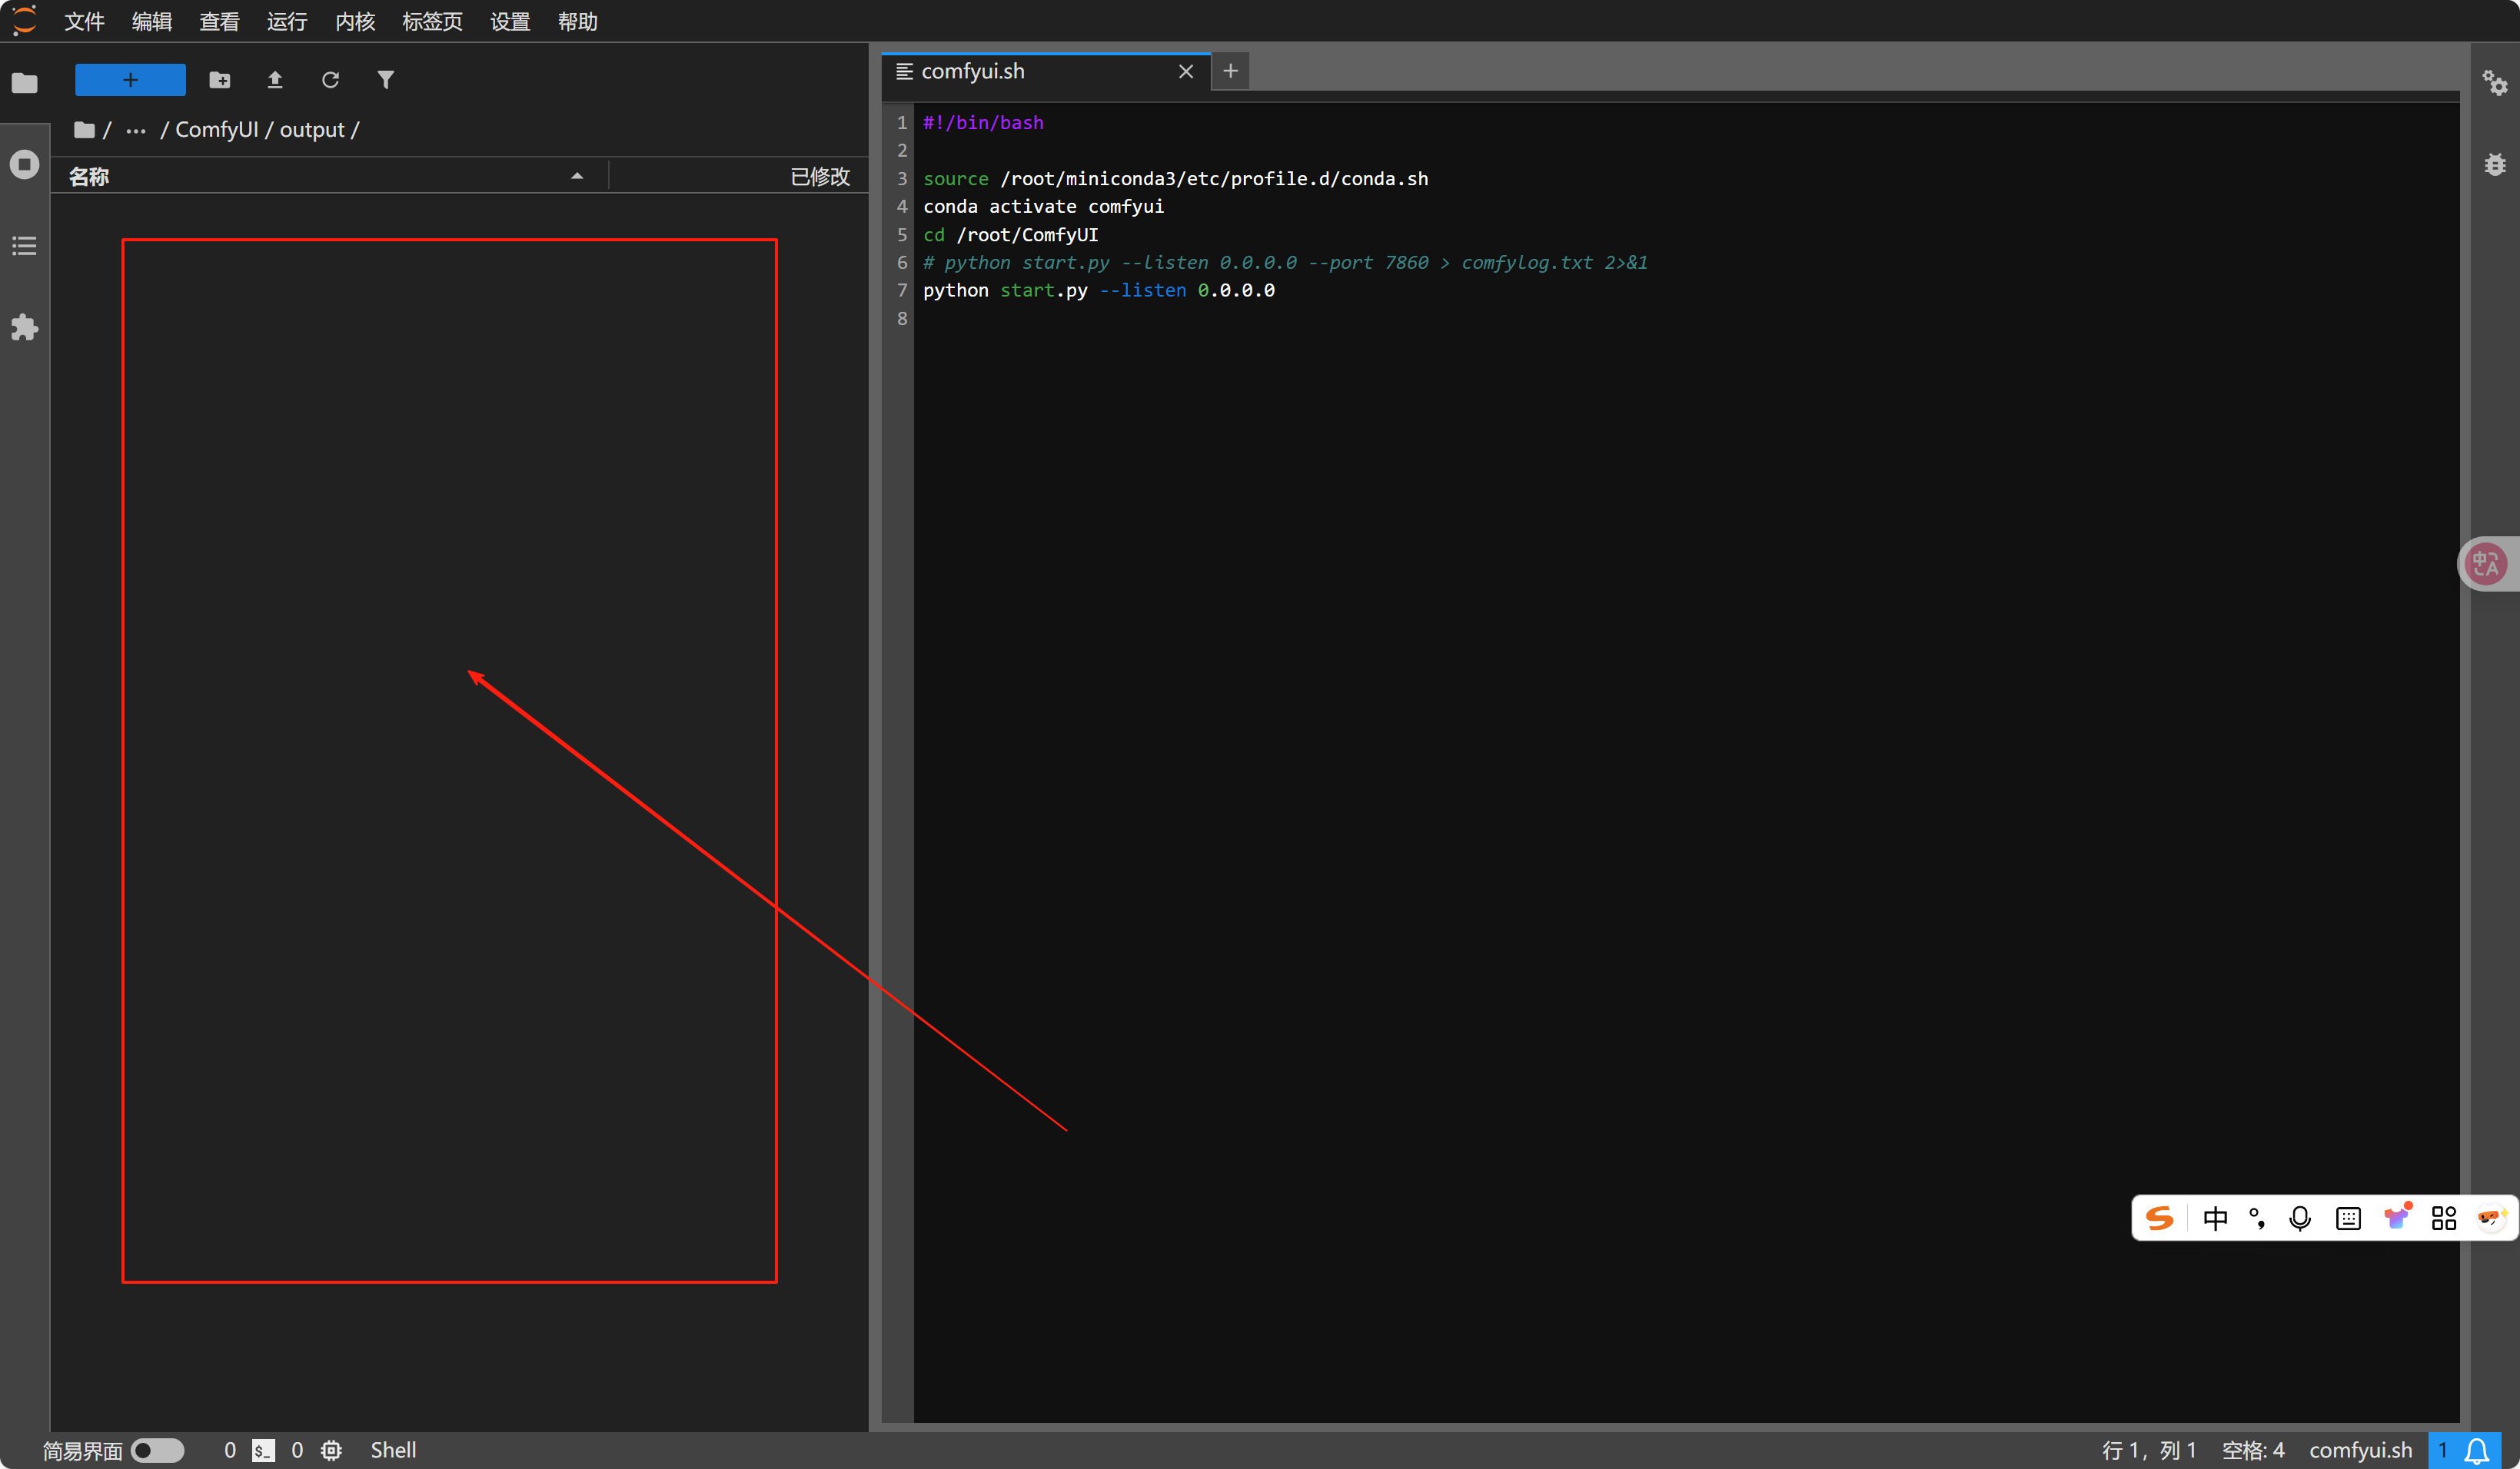Open the table of contents panel

click(24, 246)
